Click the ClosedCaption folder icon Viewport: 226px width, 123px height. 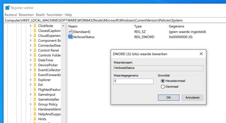click(x=35, y=31)
